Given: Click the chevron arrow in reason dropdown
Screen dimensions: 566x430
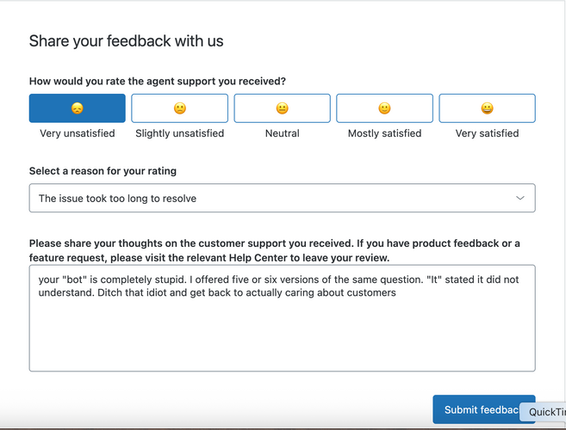Looking at the screenshot, I should tap(519, 198).
